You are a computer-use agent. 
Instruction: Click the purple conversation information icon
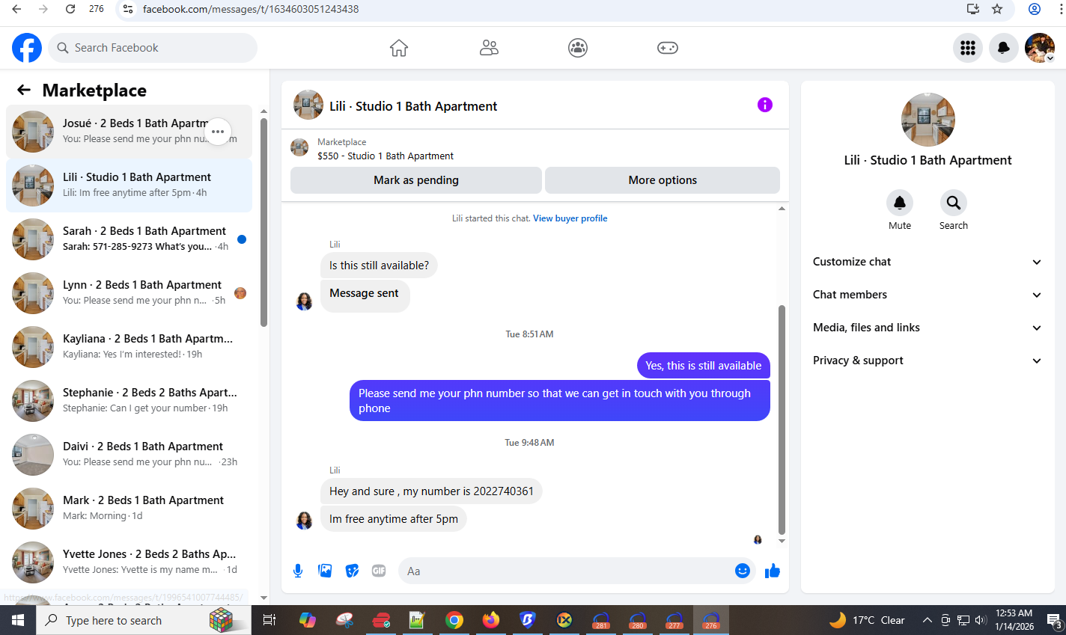[764, 105]
